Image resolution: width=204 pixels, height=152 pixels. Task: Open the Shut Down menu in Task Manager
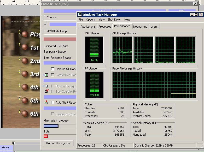point(114,20)
